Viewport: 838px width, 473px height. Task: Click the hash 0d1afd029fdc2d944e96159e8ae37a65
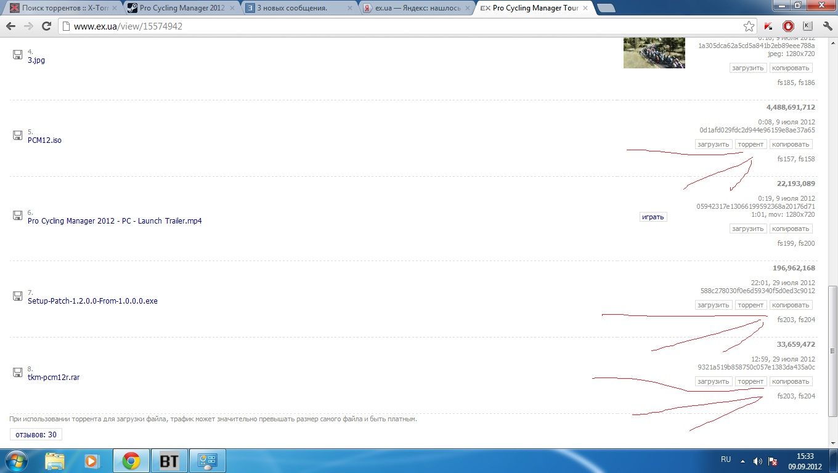[757, 130]
